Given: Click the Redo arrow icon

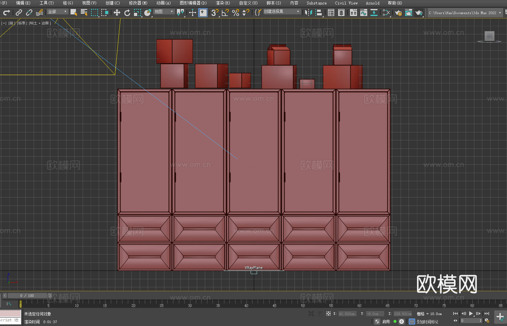Looking at the screenshot, I should click(6, 13).
